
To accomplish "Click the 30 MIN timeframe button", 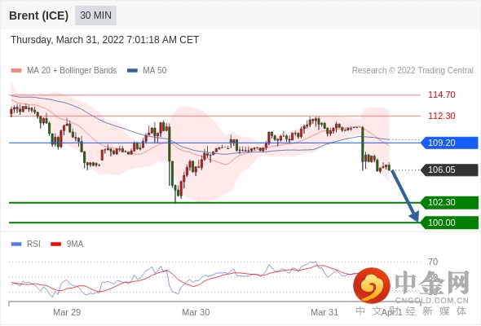I will (95, 15).
